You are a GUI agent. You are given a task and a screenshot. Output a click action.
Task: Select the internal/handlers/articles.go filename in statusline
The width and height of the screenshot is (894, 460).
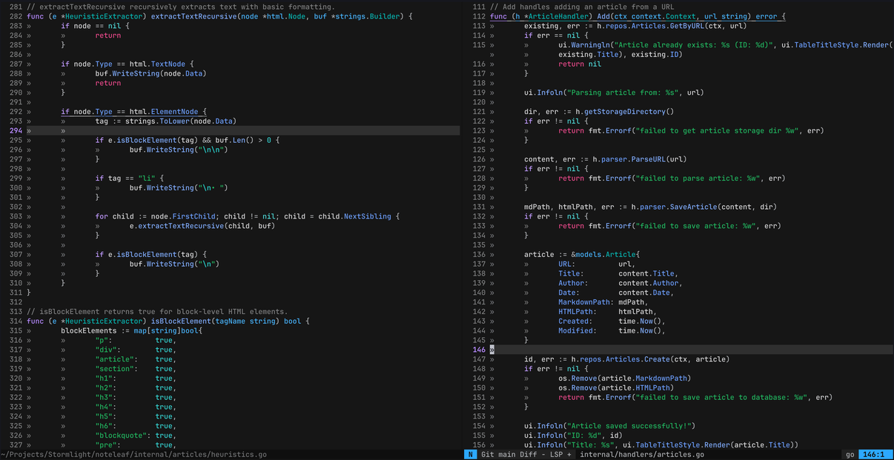point(642,454)
